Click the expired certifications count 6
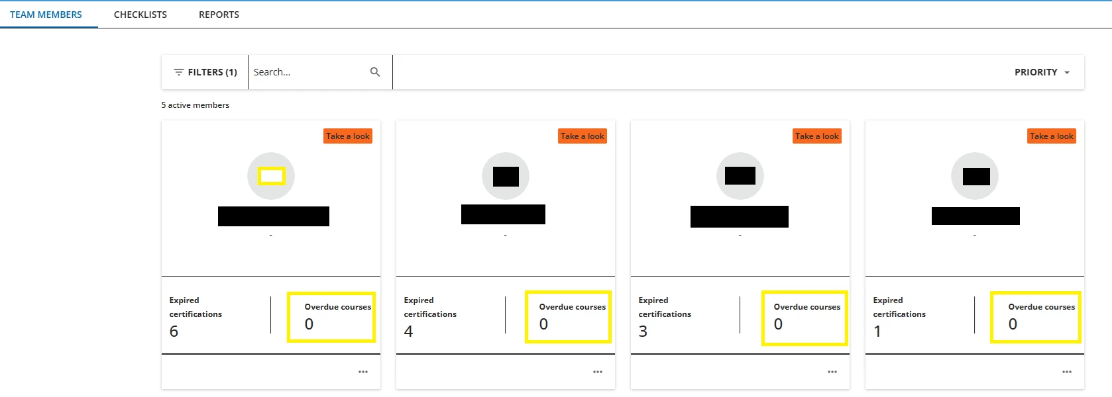Viewport: 1112px width, 397px height. click(174, 331)
